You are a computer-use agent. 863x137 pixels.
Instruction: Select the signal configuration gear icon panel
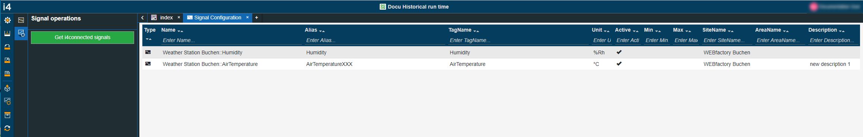pyautogui.click(x=21, y=34)
